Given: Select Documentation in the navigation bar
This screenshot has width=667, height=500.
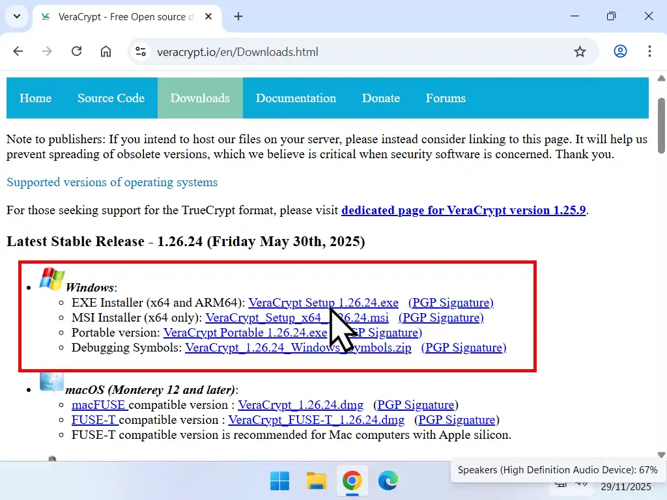Looking at the screenshot, I should pyautogui.click(x=296, y=98).
